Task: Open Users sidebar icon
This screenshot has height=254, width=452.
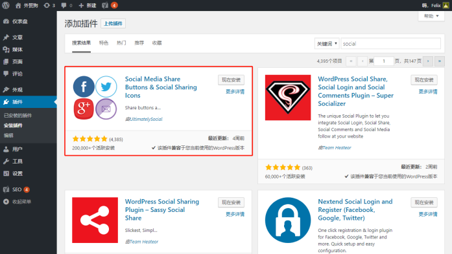Action: tap(6, 149)
